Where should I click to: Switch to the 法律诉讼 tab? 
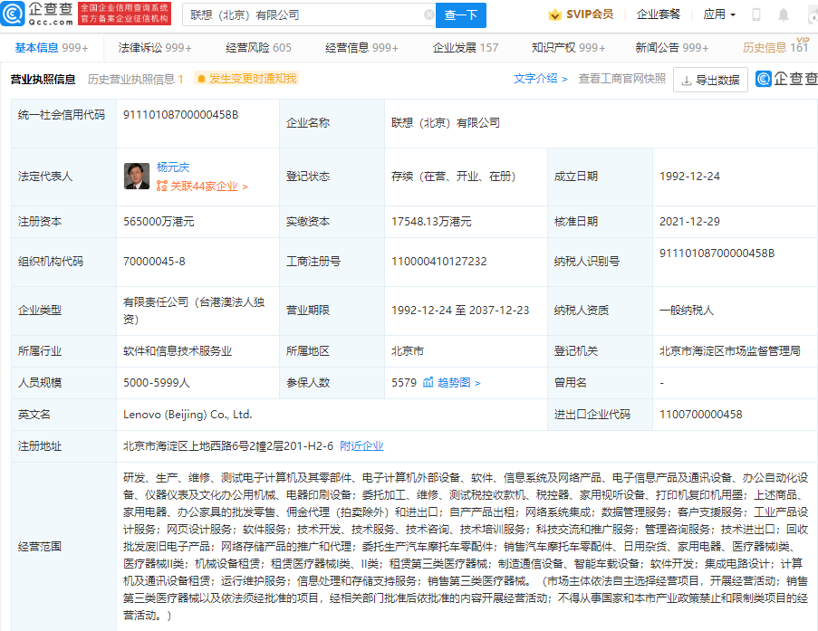(154, 48)
